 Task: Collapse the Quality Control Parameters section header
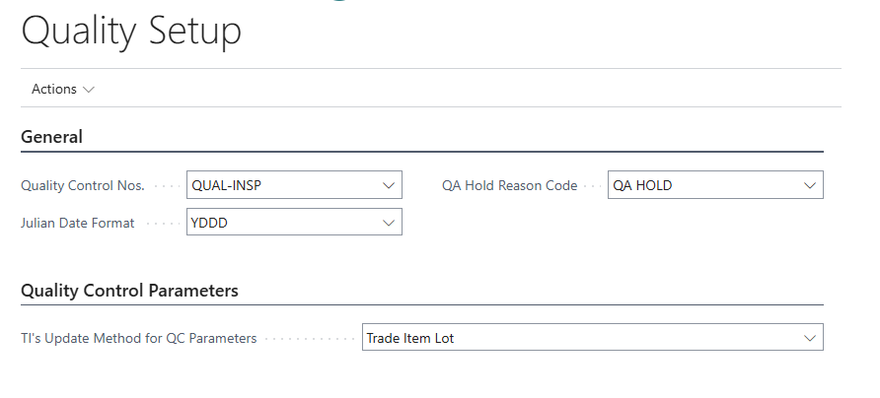point(129,291)
